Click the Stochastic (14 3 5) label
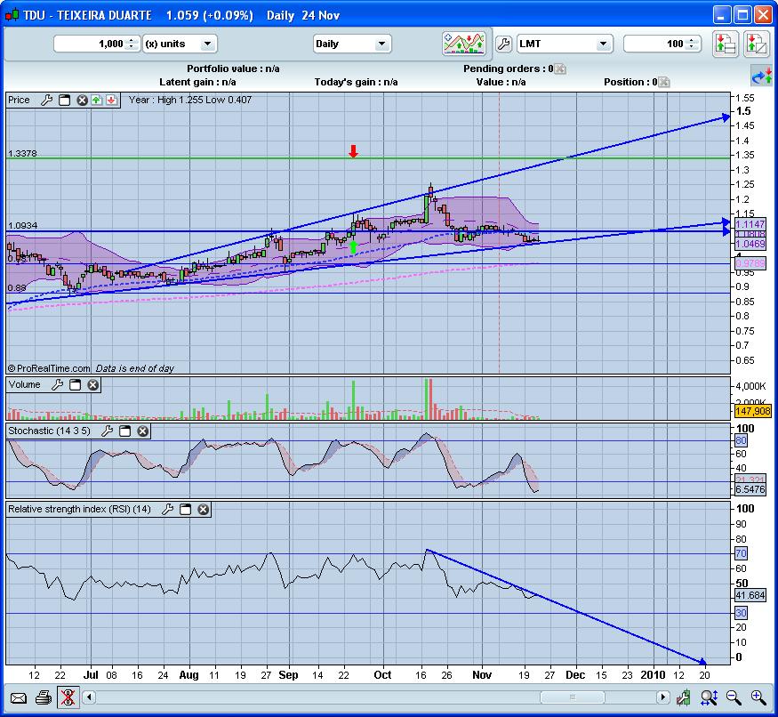Image resolution: width=778 pixels, height=717 pixels. (x=49, y=431)
